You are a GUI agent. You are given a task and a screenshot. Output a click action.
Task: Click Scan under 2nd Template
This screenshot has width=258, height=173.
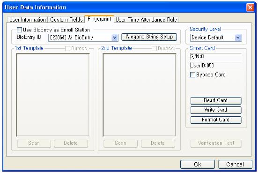point(121,143)
